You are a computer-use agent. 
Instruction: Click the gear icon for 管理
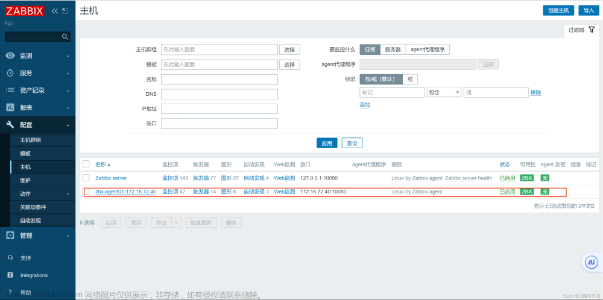tap(10, 236)
